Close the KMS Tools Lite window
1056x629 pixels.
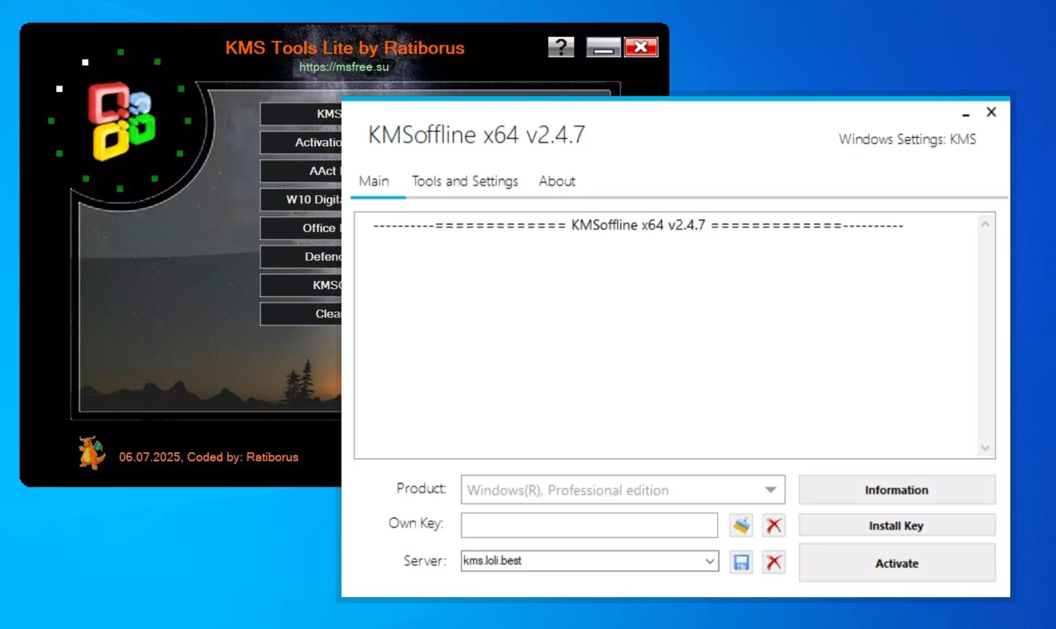pyautogui.click(x=641, y=47)
